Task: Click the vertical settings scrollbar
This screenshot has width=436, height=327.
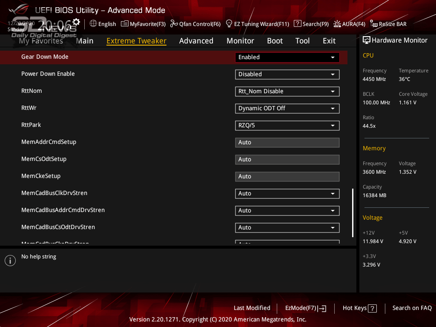Action: (x=353, y=213)
